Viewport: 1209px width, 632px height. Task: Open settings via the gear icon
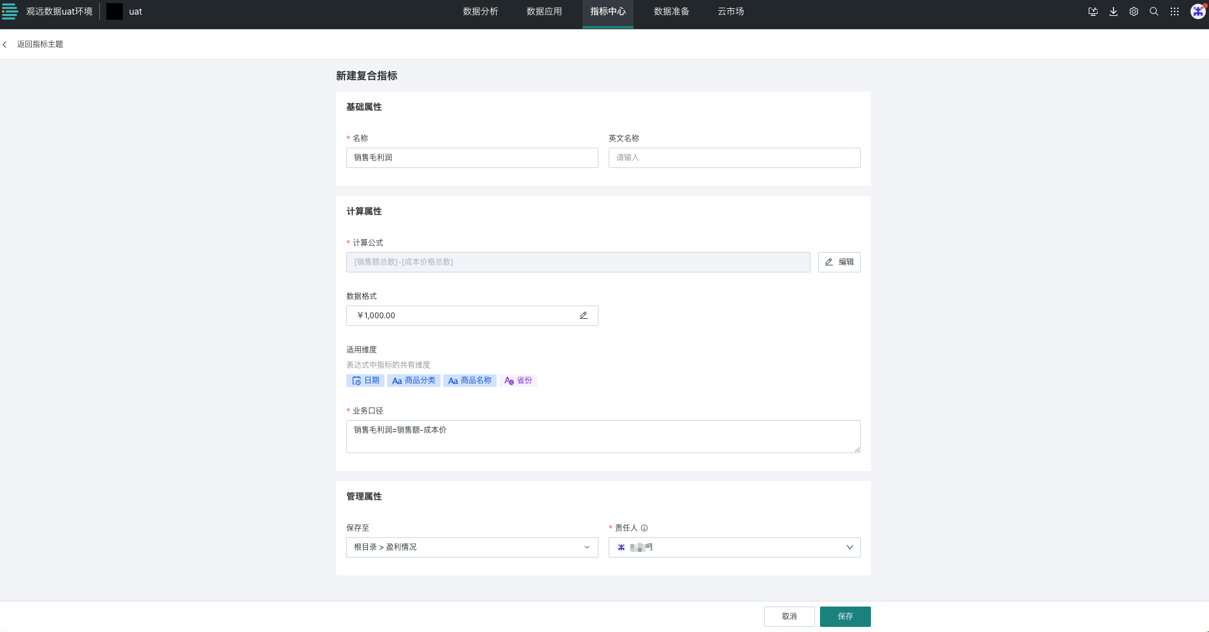pos(1134,11)
